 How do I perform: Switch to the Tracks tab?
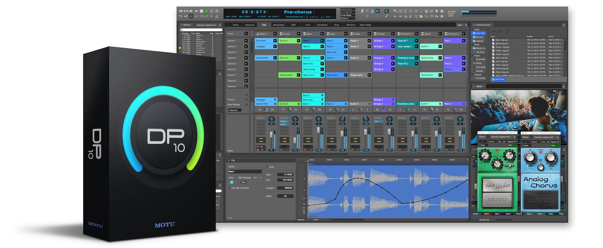pyautogui.click(x=235, y=25)
